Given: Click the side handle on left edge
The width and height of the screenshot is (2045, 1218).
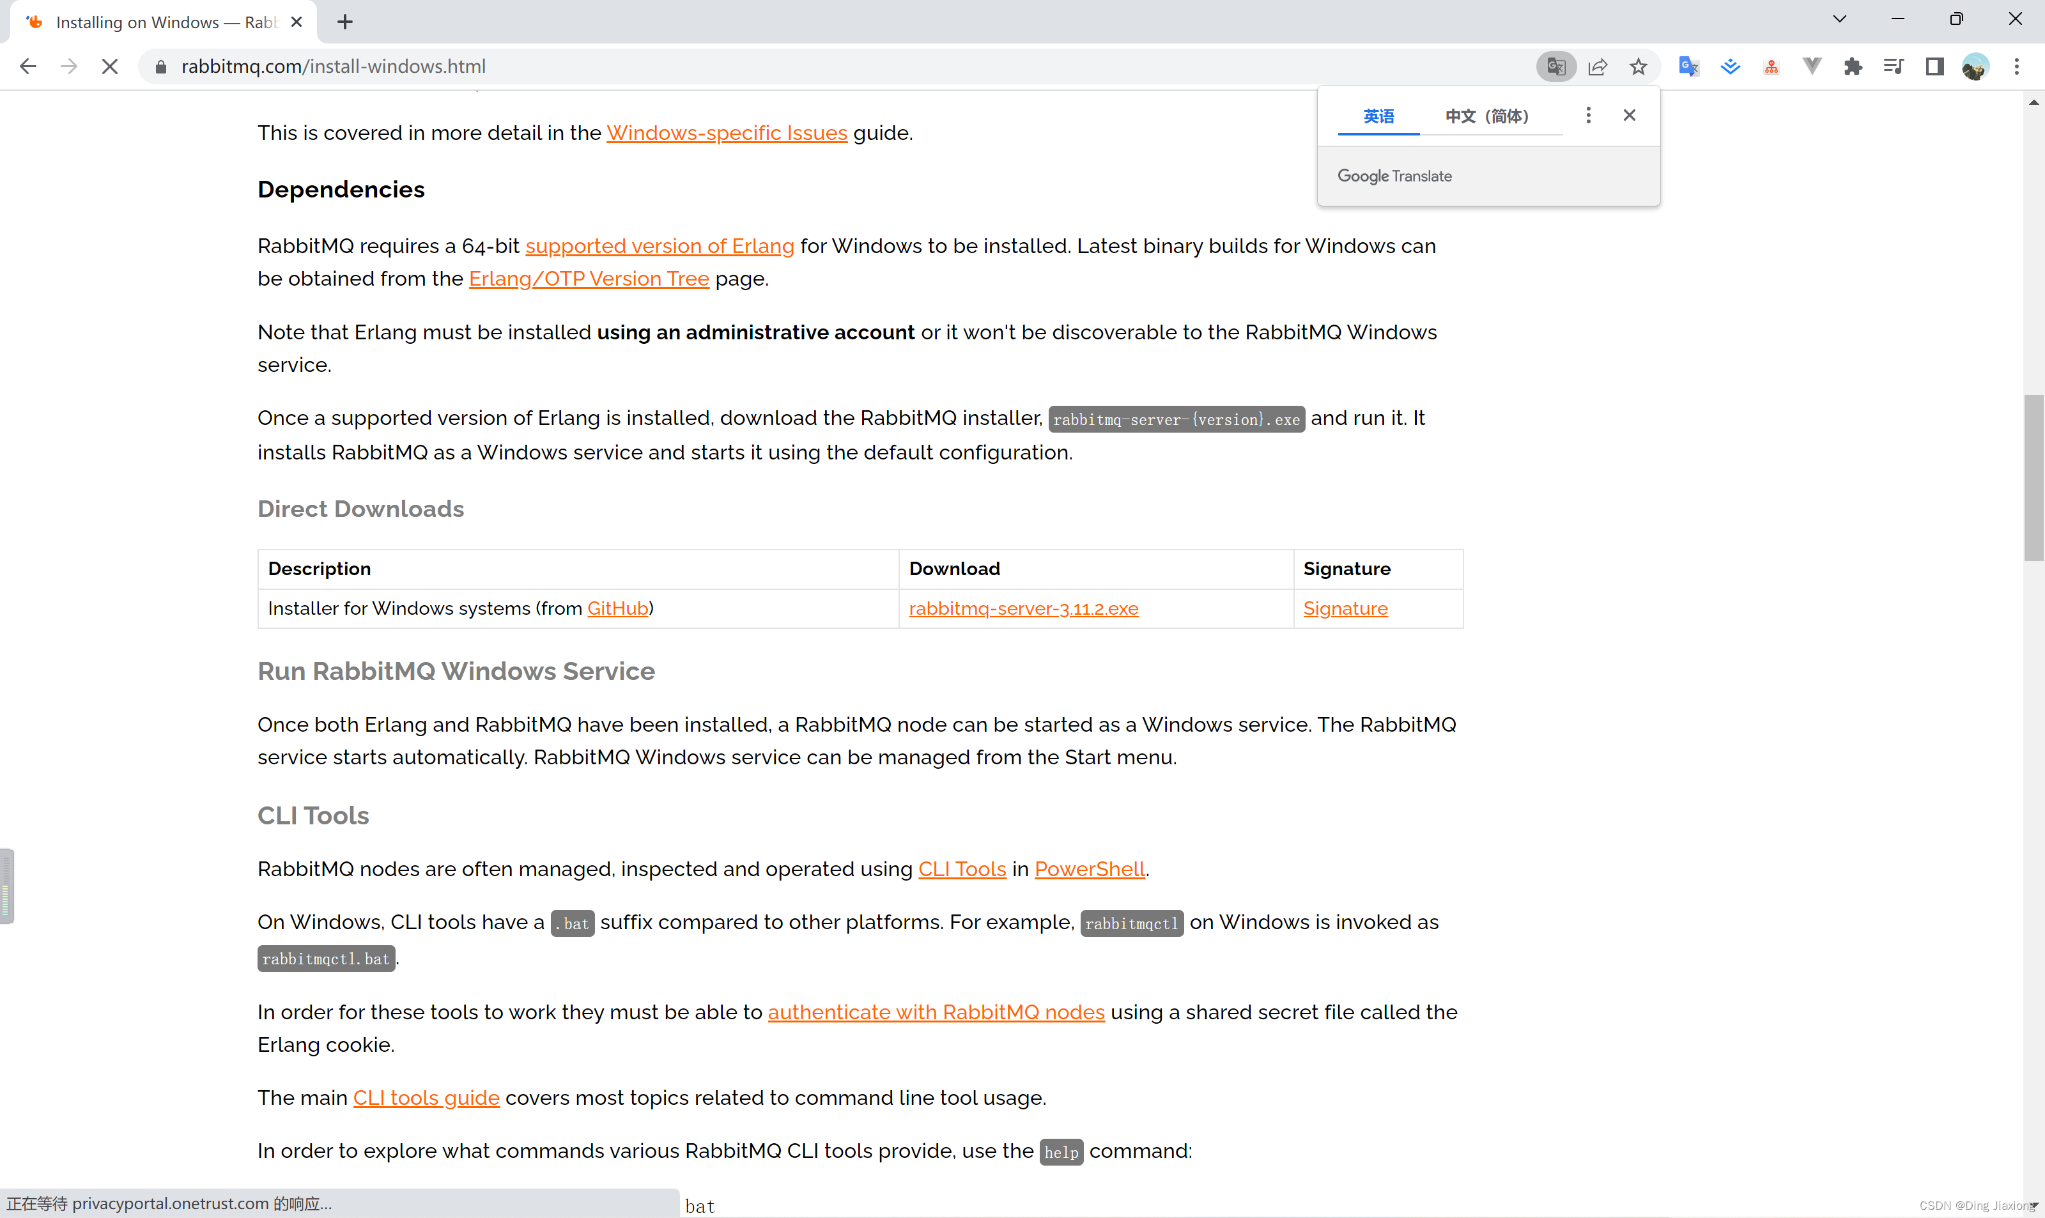Looking at the screenshot, I should click(x=6, y=886).
